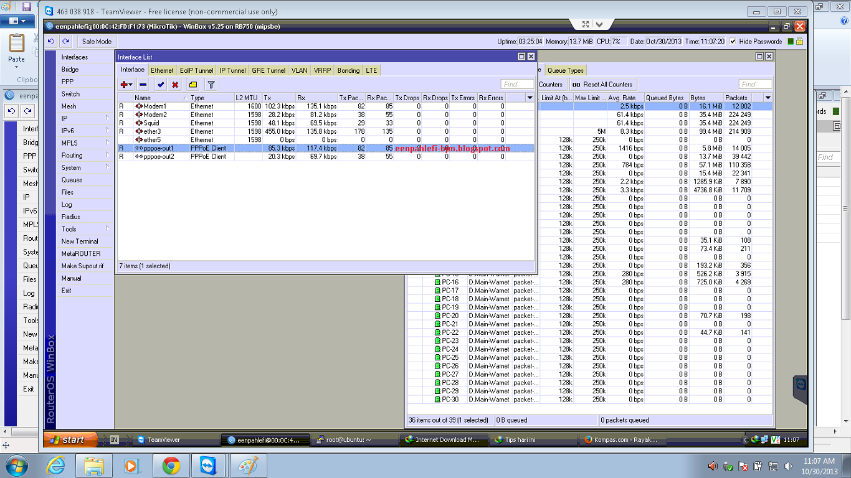This screenshot has width=851, height=478.
Task: Open the Interface List column chooser dropdown
Action: pyautogui.click(x=530, y=98)
